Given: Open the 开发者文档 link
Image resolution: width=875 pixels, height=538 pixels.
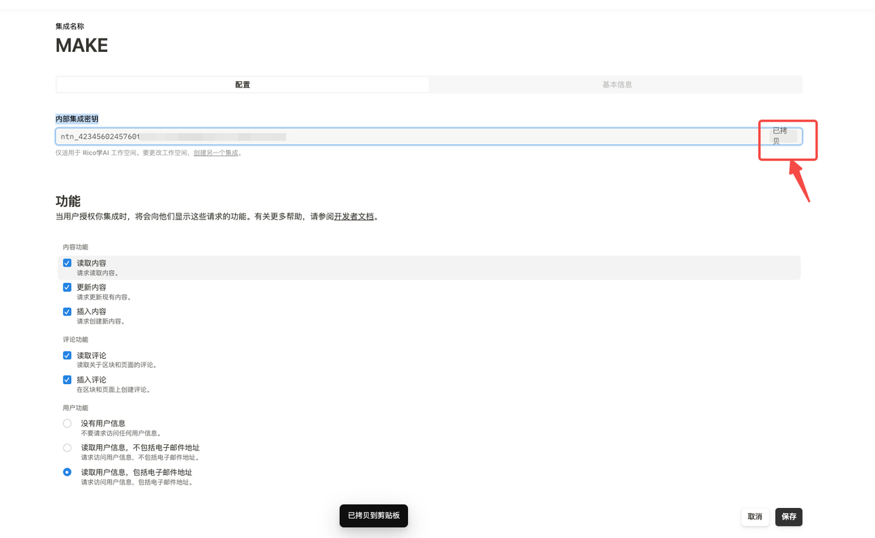Looking at the screenshot, I should pos(353,217).
